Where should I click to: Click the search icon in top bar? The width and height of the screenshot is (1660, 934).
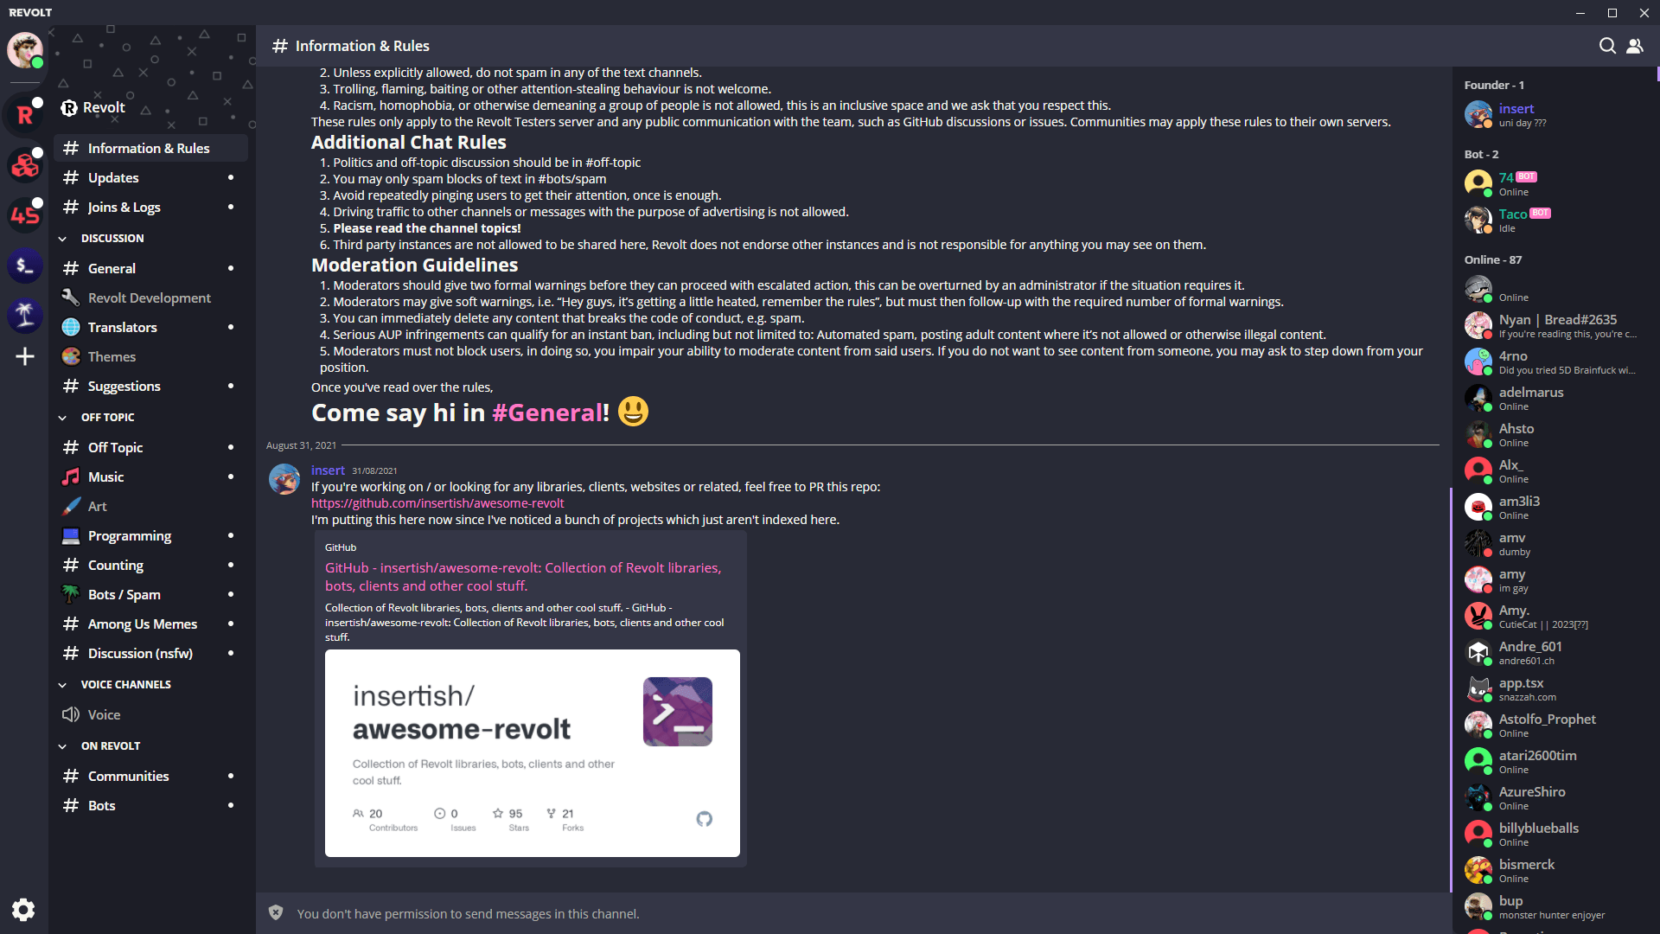coord(1607,46)
